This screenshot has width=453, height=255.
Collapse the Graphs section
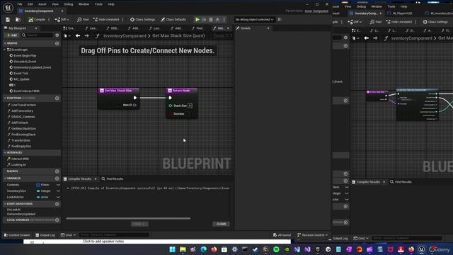tap(5, 43)
